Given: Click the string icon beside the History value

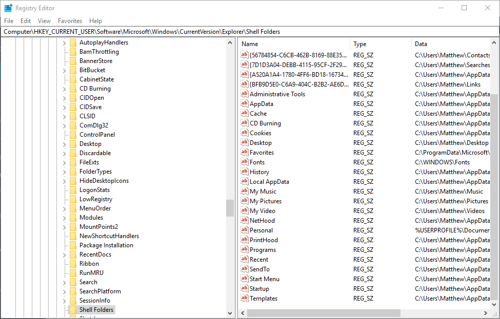Looking at the screenshot, I should coord(245,172).
